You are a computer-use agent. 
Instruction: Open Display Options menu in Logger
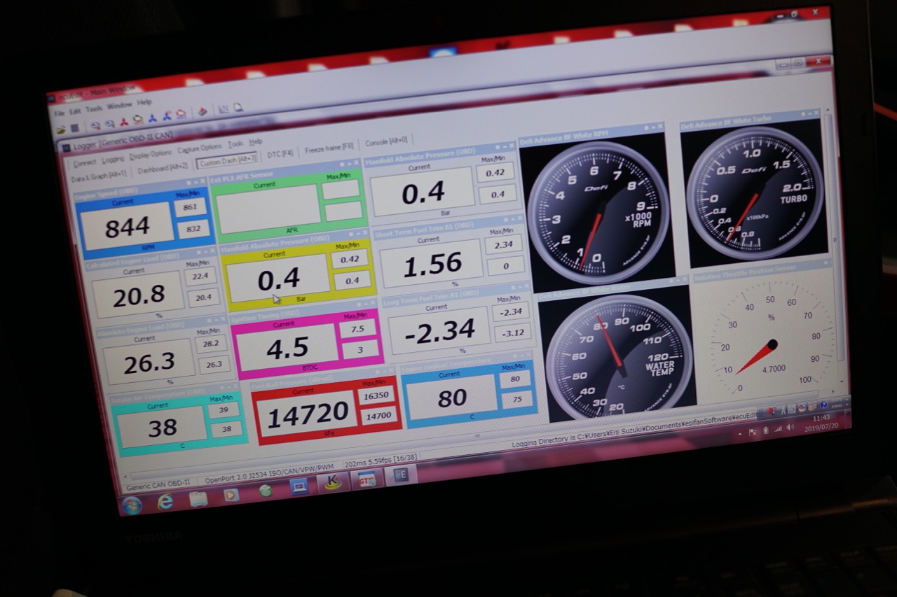pos(150,154)
